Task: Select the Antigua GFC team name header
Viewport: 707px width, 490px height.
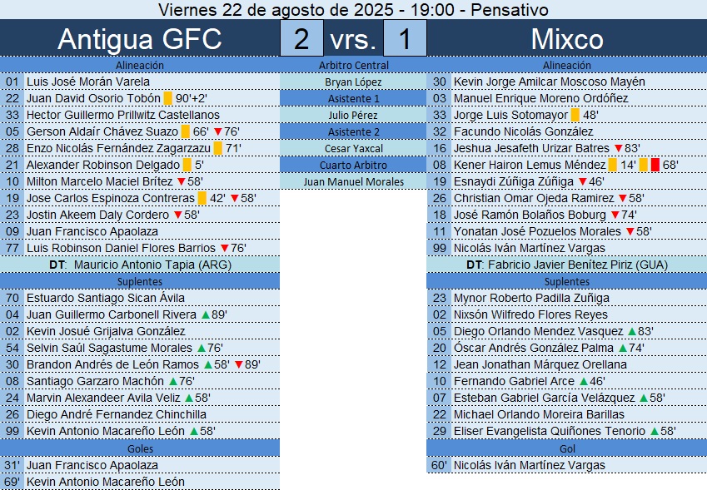Action: tap(140, 39)
